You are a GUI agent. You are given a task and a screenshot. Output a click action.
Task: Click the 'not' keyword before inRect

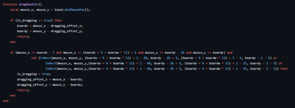coord(34,58)
